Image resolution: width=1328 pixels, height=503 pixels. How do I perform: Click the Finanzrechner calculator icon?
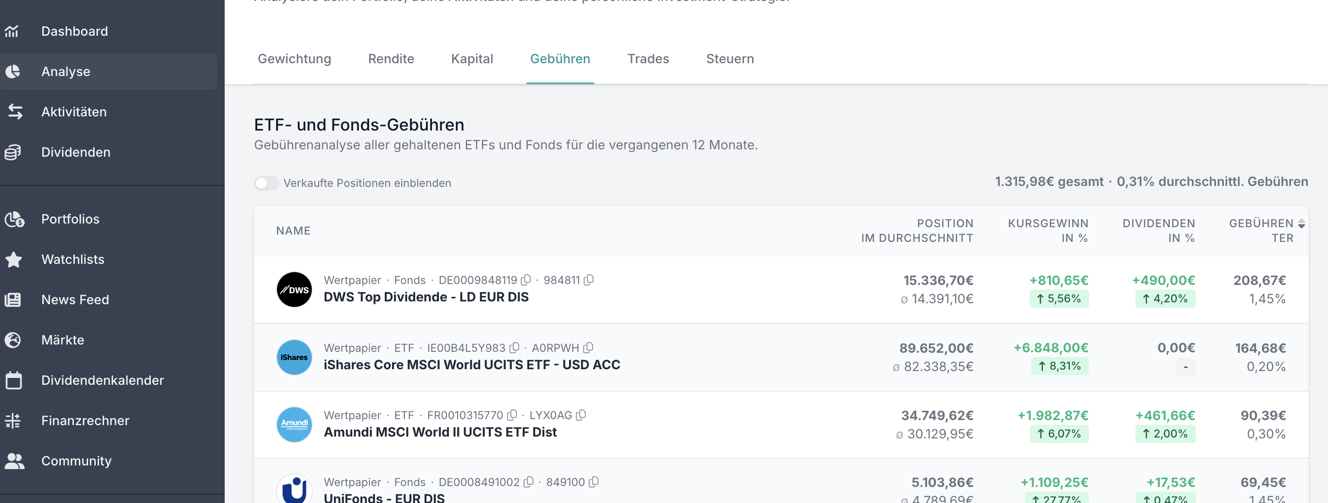13,421
